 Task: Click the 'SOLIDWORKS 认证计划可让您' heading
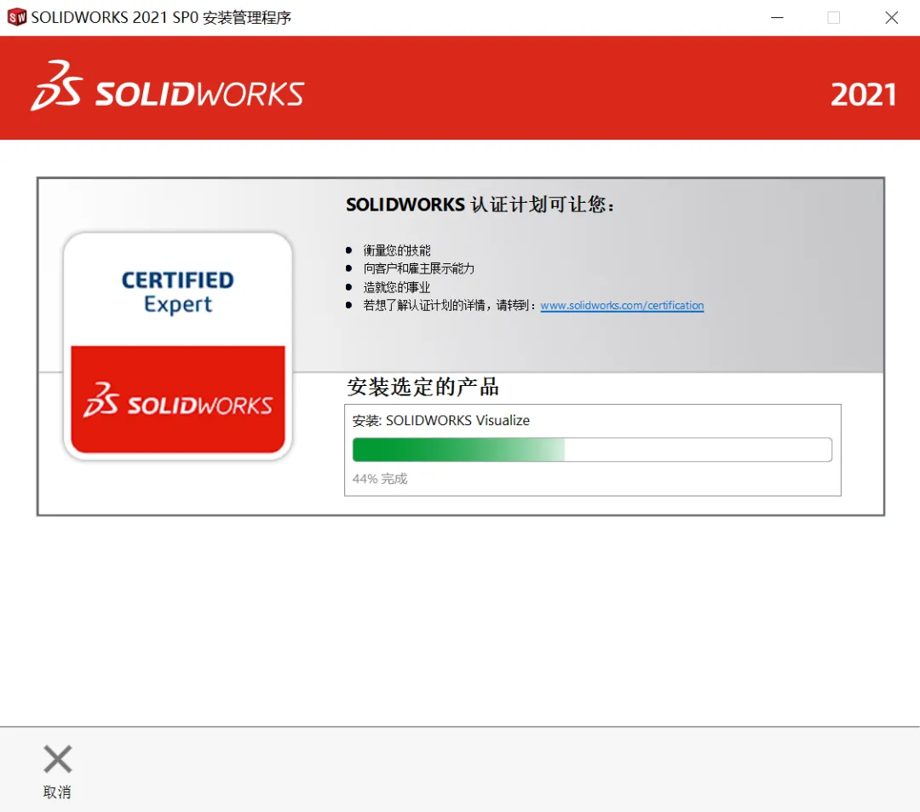pos(480,204)
